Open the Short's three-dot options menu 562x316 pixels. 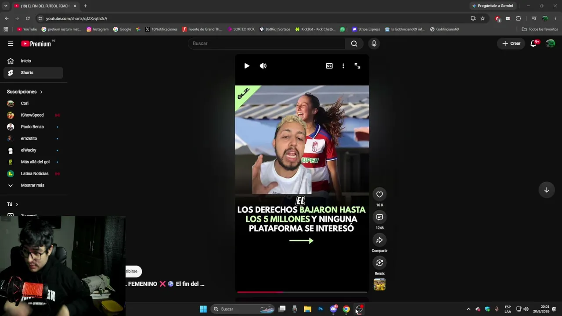tap(343, 66)
